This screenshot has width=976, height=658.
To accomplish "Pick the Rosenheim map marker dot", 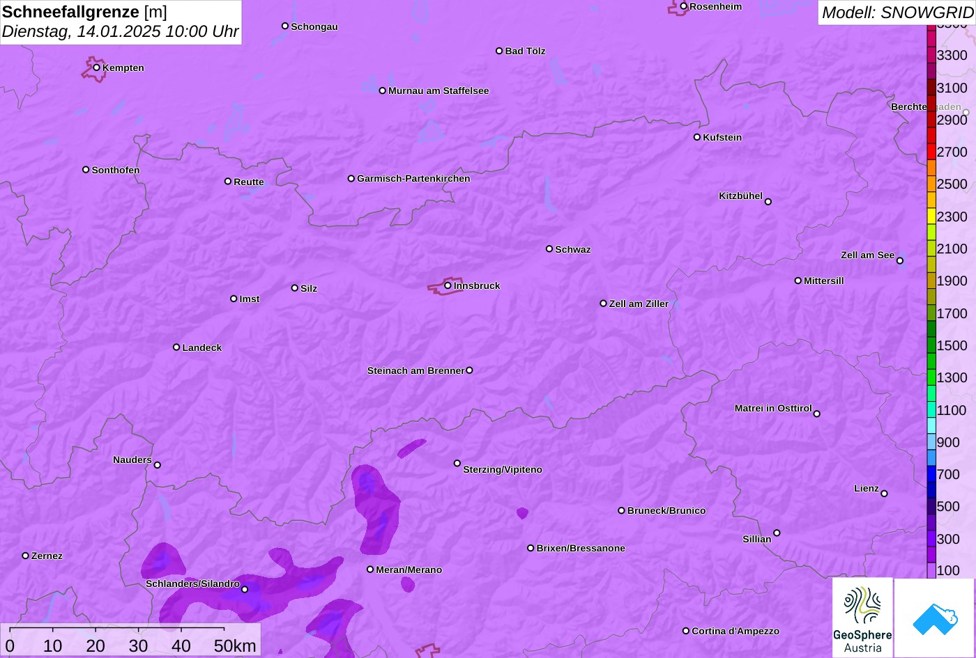I will 684,6.
